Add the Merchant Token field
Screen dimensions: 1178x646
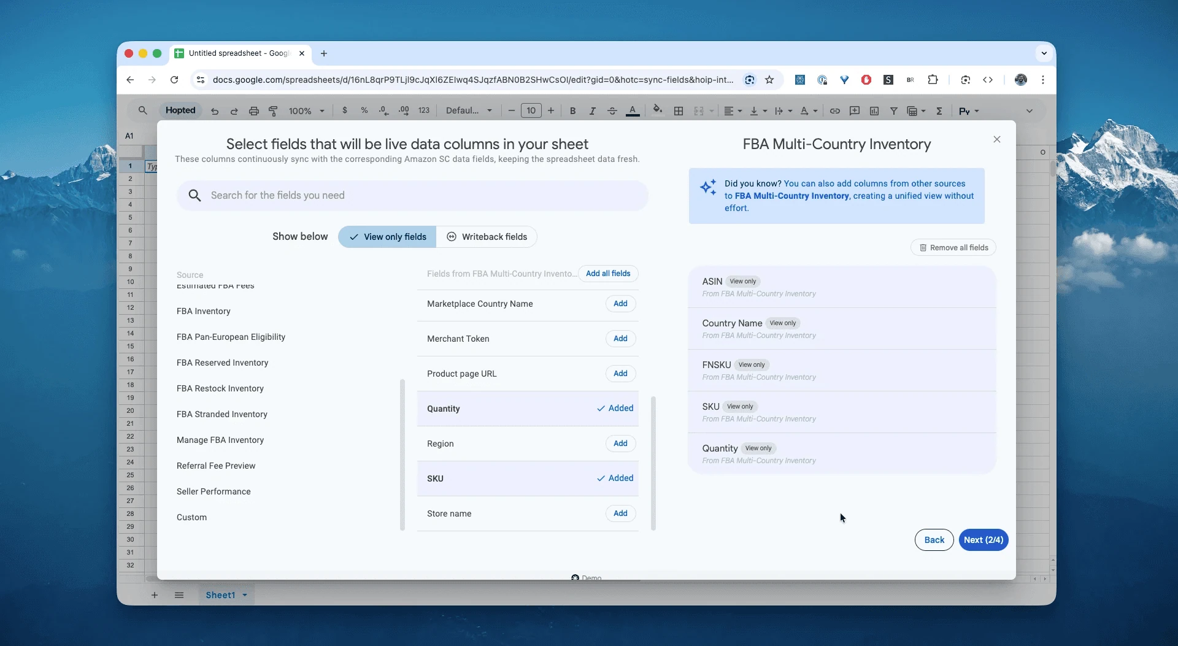[x=620, y=339]
